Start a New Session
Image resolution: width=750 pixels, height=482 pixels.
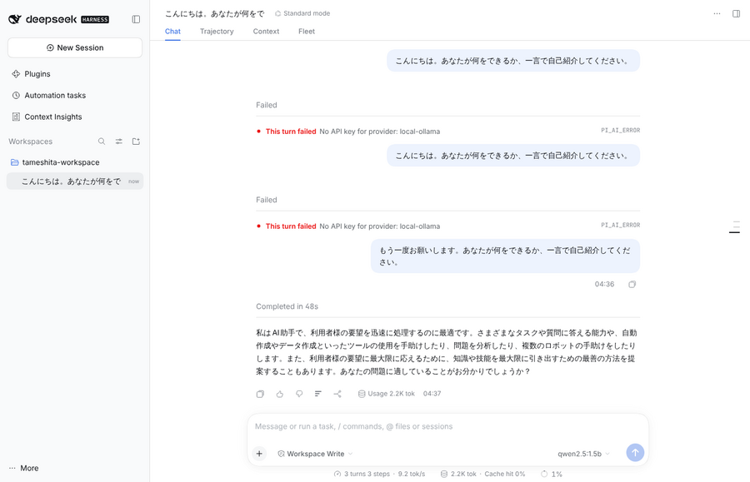point(75,47)
